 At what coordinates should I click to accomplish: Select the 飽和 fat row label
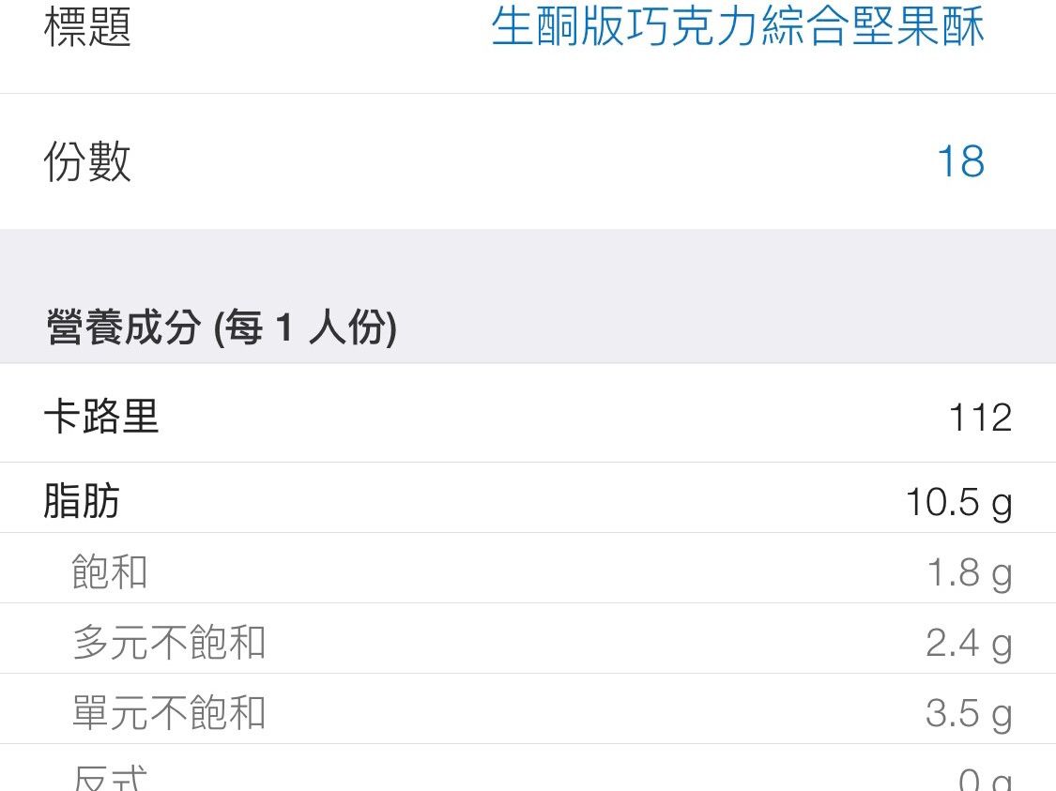click(x=110, y=571)
